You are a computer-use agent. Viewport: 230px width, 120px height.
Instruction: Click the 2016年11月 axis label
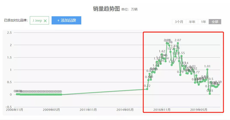[162, 110]
